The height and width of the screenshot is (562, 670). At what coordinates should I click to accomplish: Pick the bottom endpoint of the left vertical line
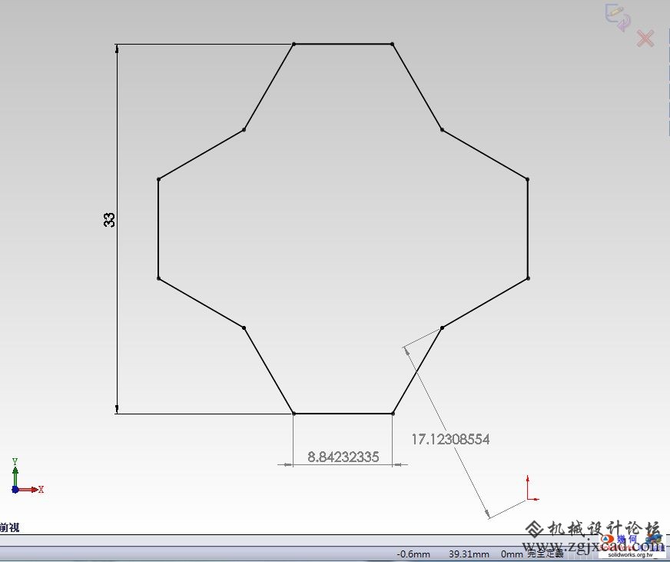point(158,278)
